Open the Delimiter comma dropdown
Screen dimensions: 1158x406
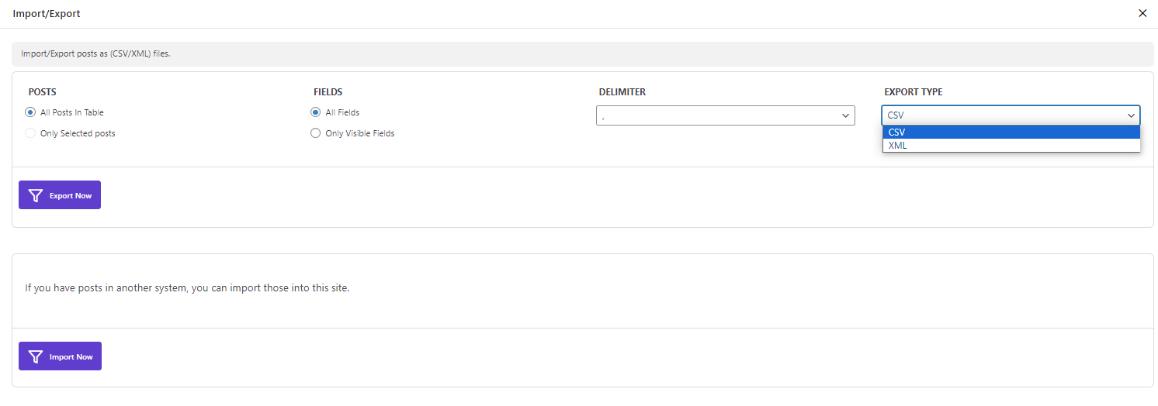(x=725, y=115)
